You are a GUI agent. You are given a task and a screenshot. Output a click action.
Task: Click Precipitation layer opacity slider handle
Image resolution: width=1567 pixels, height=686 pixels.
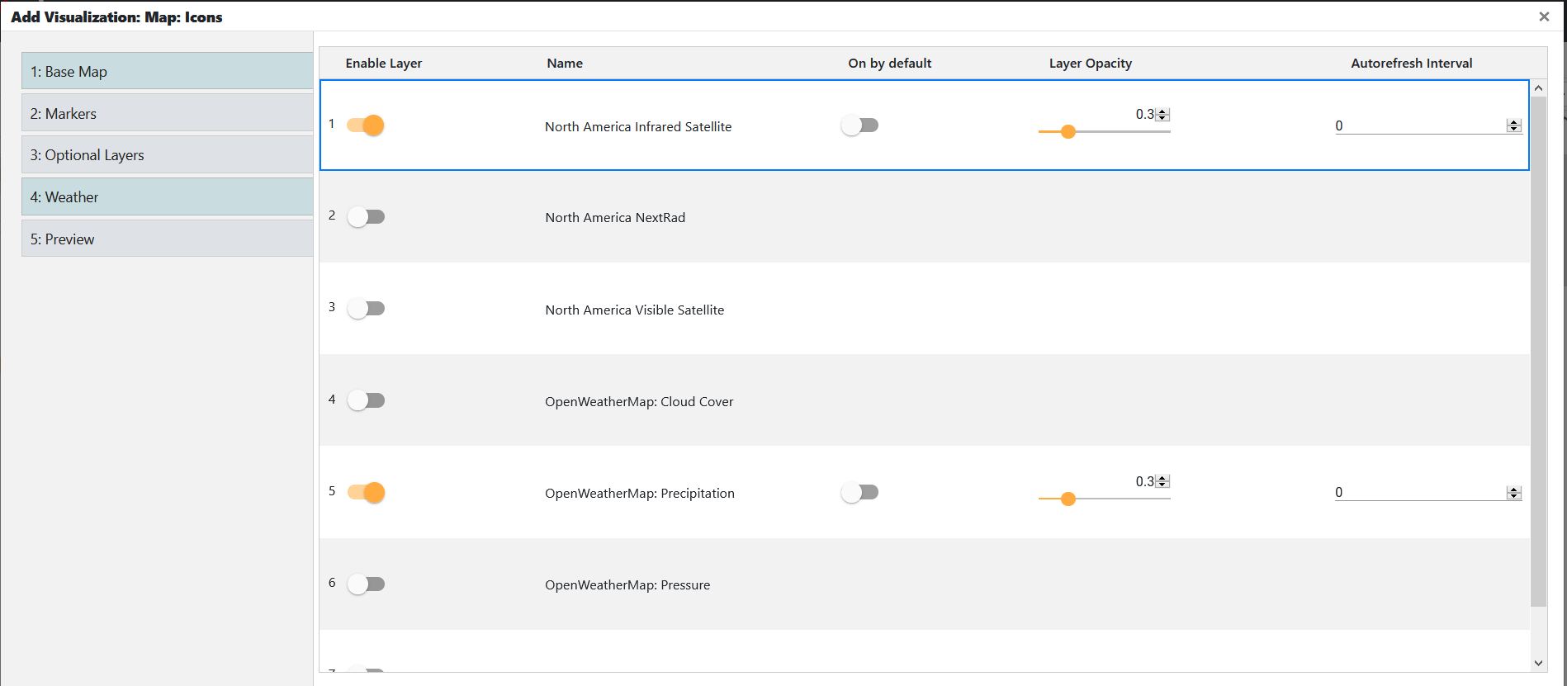pos(1068,499)
